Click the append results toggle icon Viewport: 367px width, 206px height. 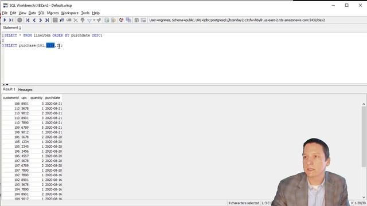[107, 21]
